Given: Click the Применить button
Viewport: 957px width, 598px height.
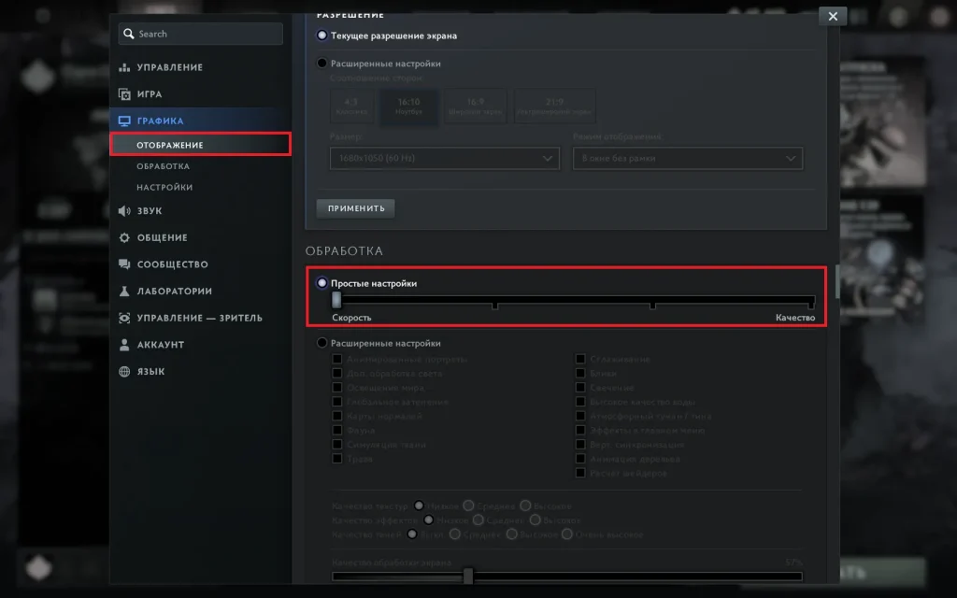Looking at the screenshot, I should tap(356, 208).
